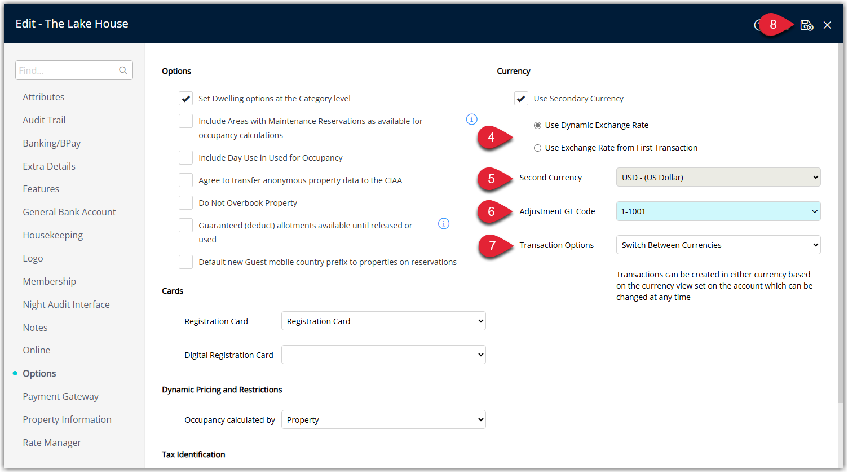The width and height of the screenshot is (848, 473).
Task: Click the Tax Identification heading
Action: 193,454
